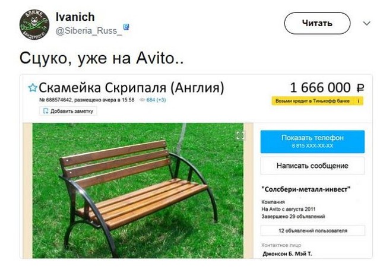Viewport: 380px width, 279px height.
Task: Click the info icon on Тинькофф credit banner
Action: 358,101
